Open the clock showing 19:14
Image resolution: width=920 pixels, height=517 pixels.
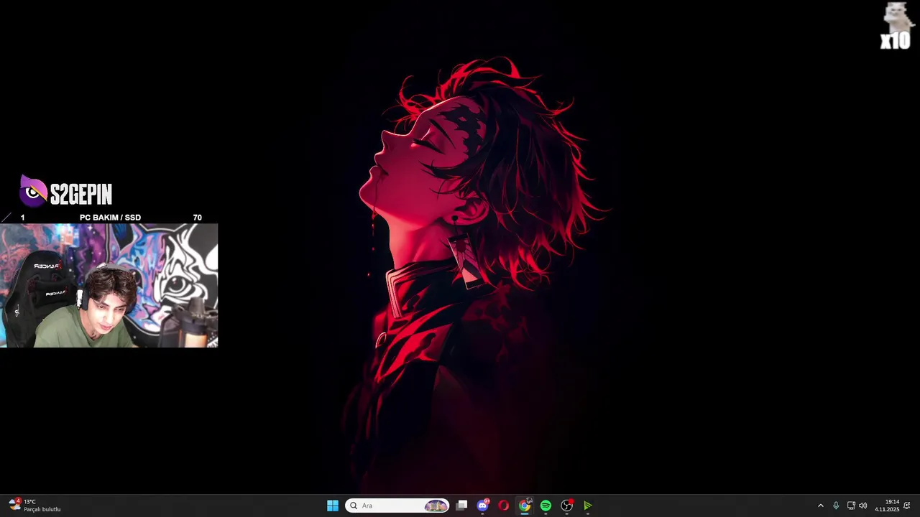click(x=887, y=506)
